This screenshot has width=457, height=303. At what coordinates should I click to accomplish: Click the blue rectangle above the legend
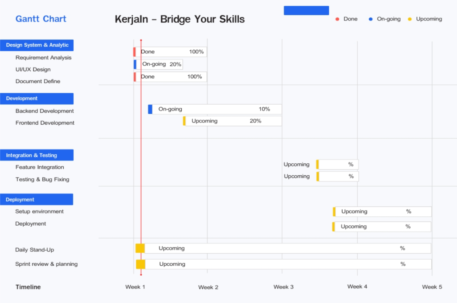(x=306, y=11)
